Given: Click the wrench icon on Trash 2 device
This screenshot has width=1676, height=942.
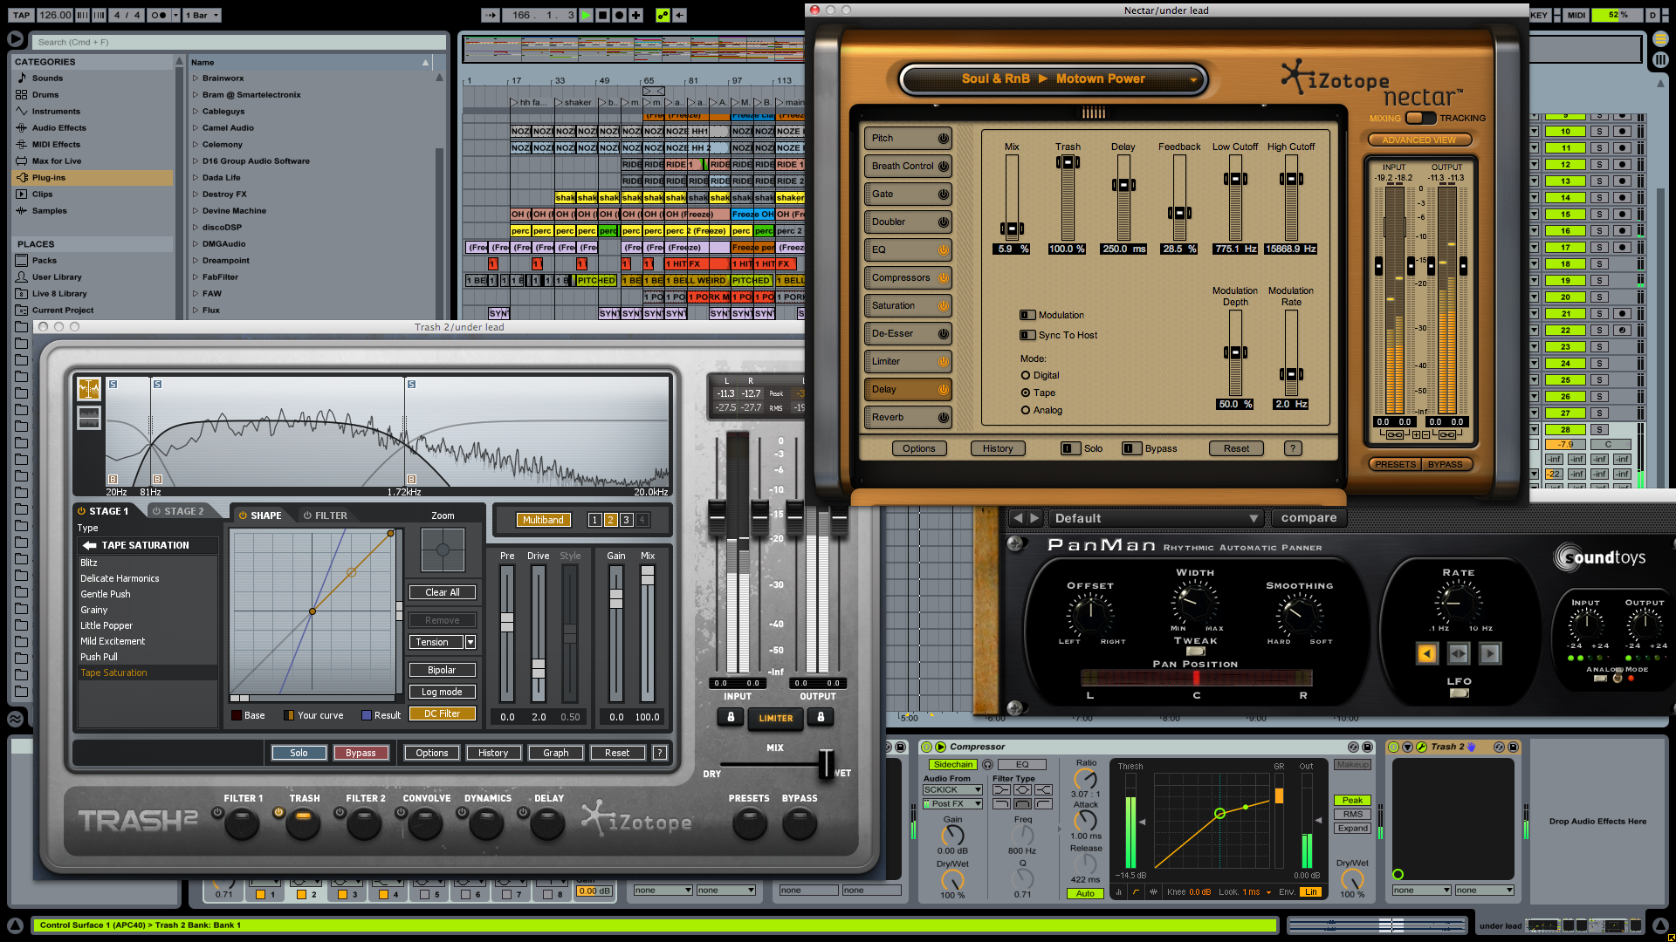Looking at the screenshot, I should pos(1422,747).
